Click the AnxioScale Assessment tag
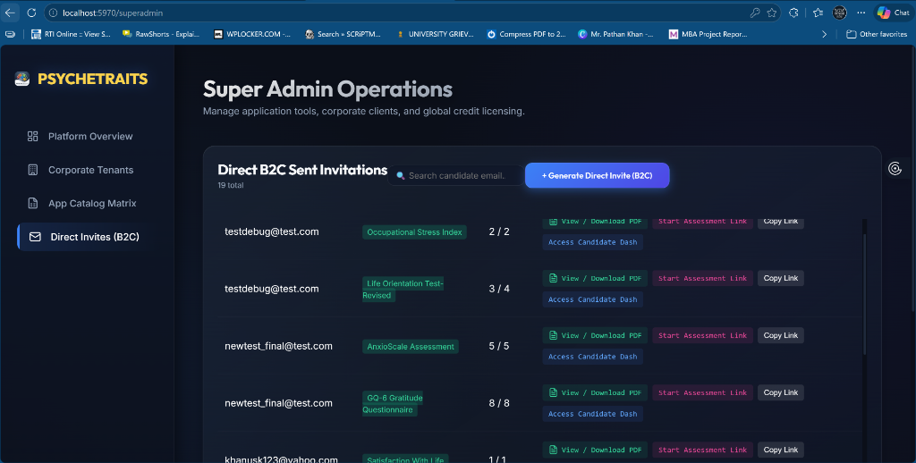Image resolution: width=916 pixels, height=463 pixels. pyautogui.click(x=410, y=347)
